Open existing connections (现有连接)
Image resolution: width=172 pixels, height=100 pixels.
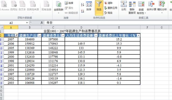coord(46,6)
